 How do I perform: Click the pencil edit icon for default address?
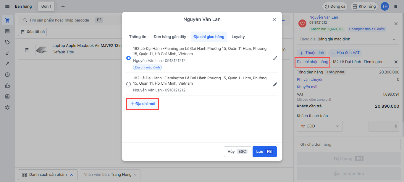point(275,58)
